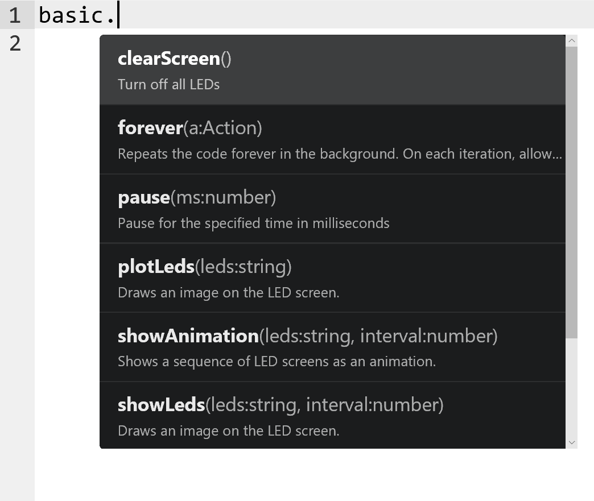Click "Turn off all LEDs" description text
This screenshot has width=594, height=501.
click(x=168, y=85)
